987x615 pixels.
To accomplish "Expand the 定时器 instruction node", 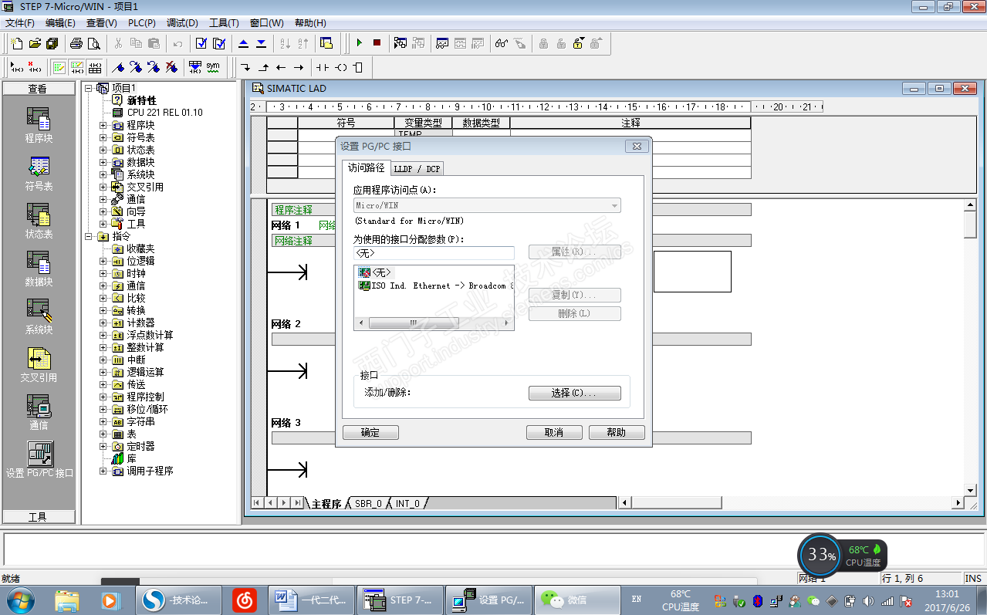I will [103, 446].
